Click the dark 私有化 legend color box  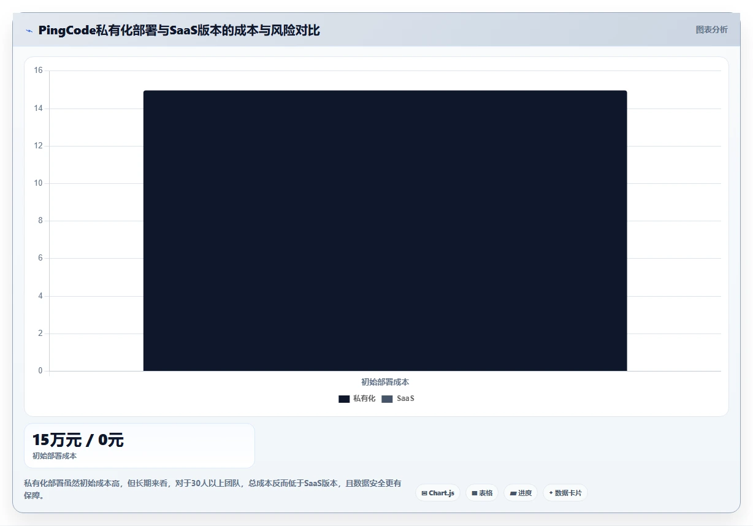[x=344, y=399]
